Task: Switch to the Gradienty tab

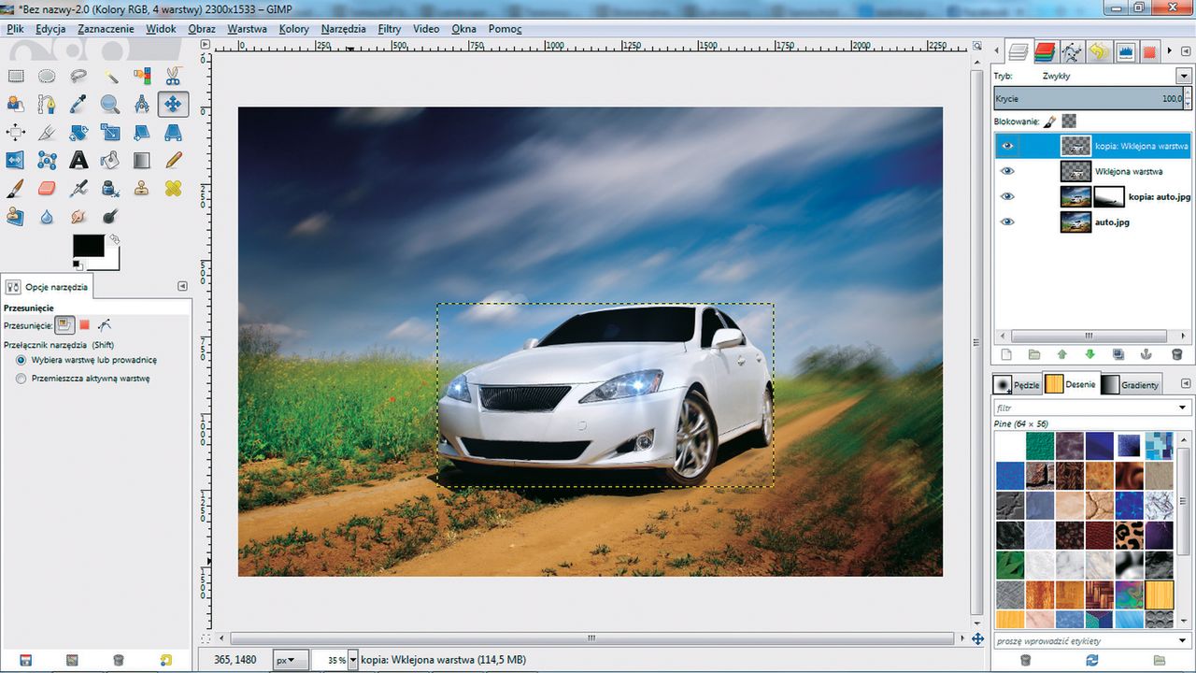Action: (x=1131, y=384)
